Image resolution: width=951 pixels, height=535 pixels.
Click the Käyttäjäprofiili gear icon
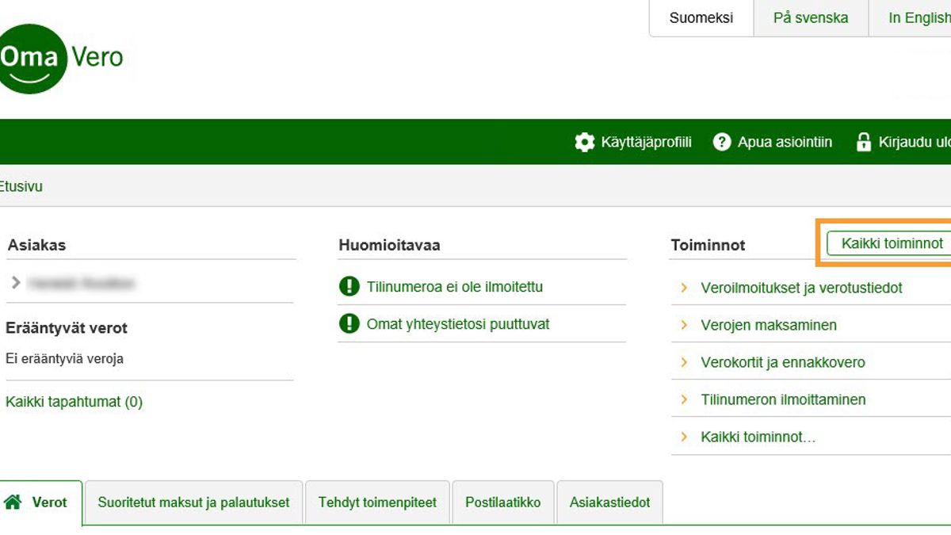[584, 143]
